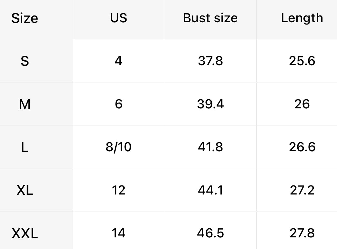The height and width of the screenshot is (249, 337).
Task: Select the S size row label
Action: click(x=25, y=61)
